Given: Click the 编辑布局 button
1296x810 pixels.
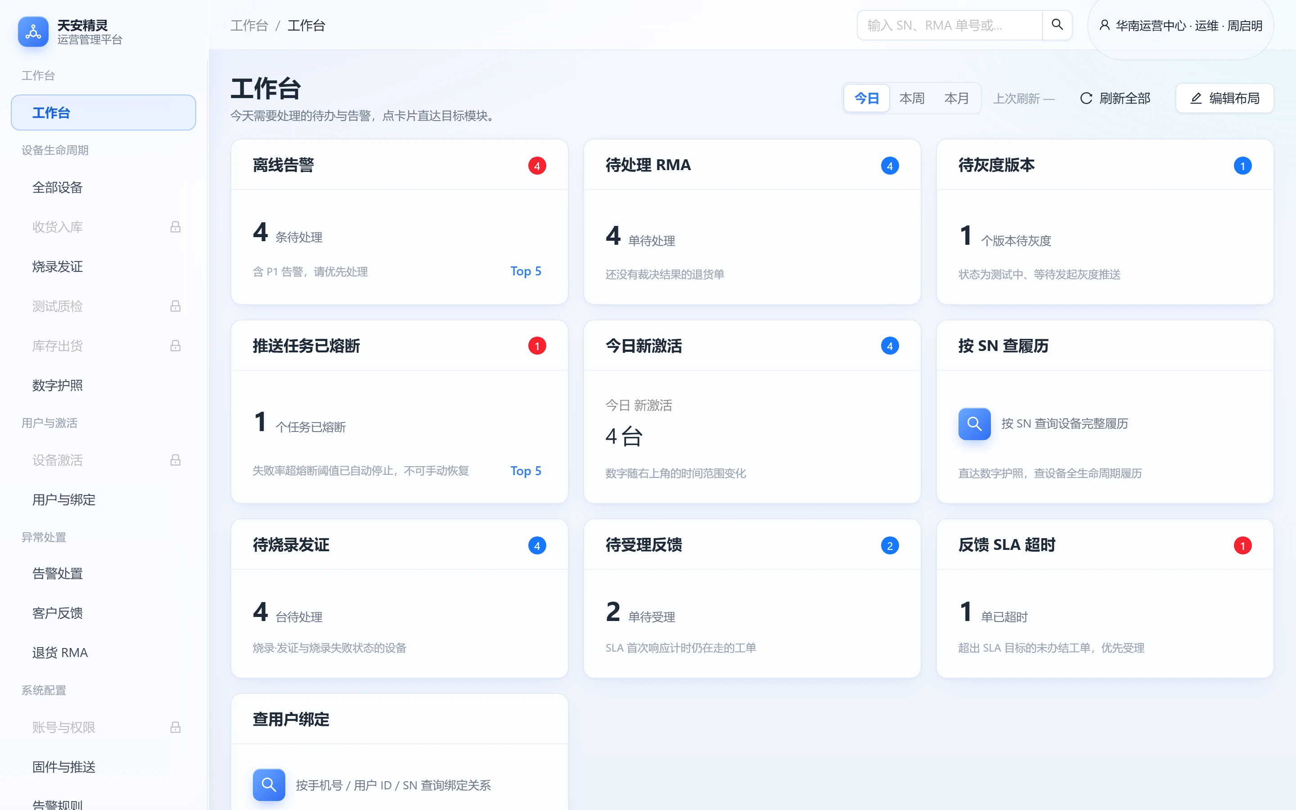Looking at the screenshot, I should (1224, 98).
